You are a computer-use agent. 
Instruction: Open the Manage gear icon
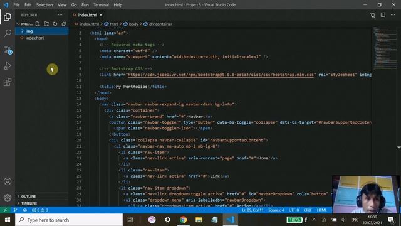tap(8, 198)
